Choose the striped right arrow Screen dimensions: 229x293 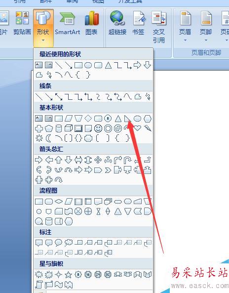coord(78,170)
